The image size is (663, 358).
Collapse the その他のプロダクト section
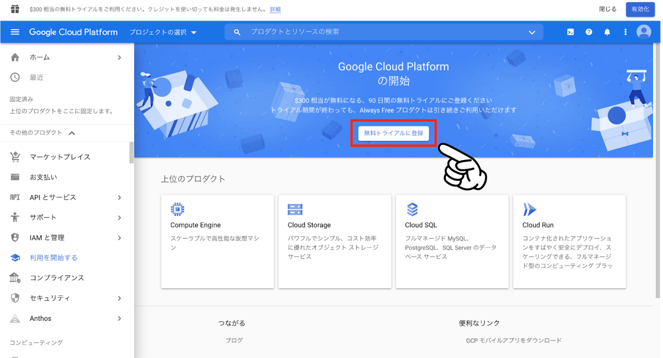[x=72, y=133]
